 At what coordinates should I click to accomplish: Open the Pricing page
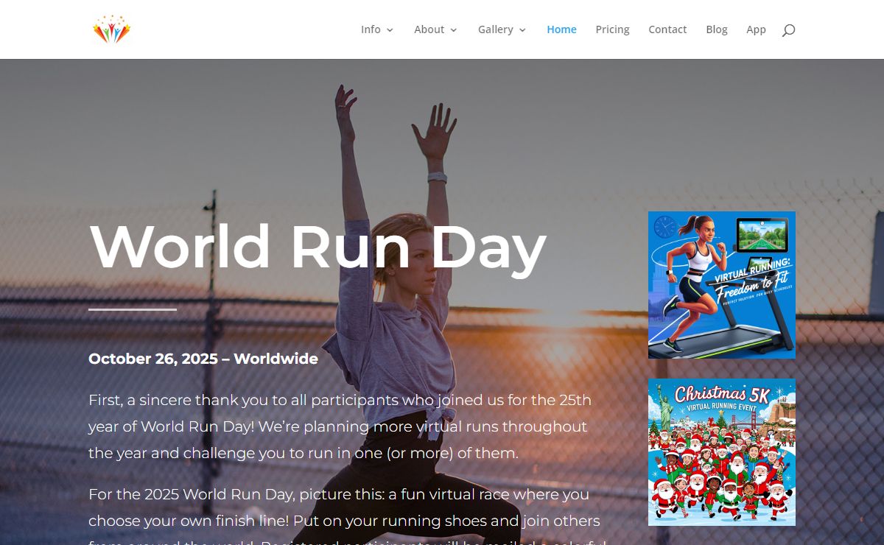pos(612,29)
